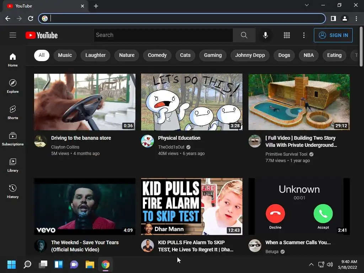The image size is (364, 273).
Task: Select the Cats filter chip
Action: point(185,55)
